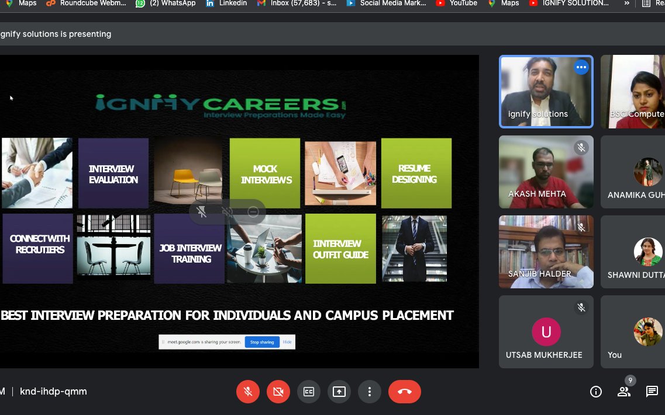Open Social Media Marketing bookmark
The height and width of the screenshot is (415, 665).
[387, 4]
